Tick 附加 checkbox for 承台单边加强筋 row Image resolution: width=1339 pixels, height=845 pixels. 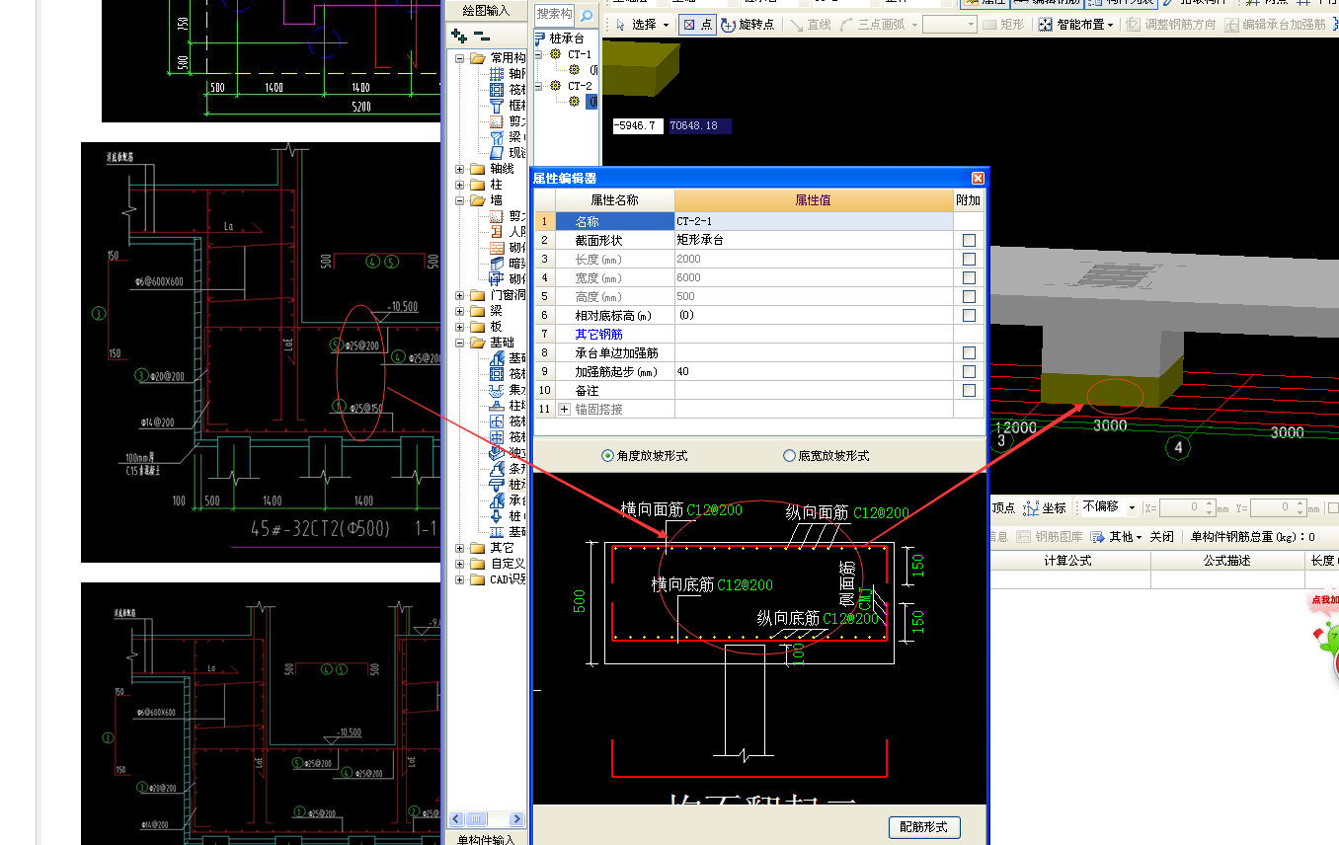click(x=969, y=352)
